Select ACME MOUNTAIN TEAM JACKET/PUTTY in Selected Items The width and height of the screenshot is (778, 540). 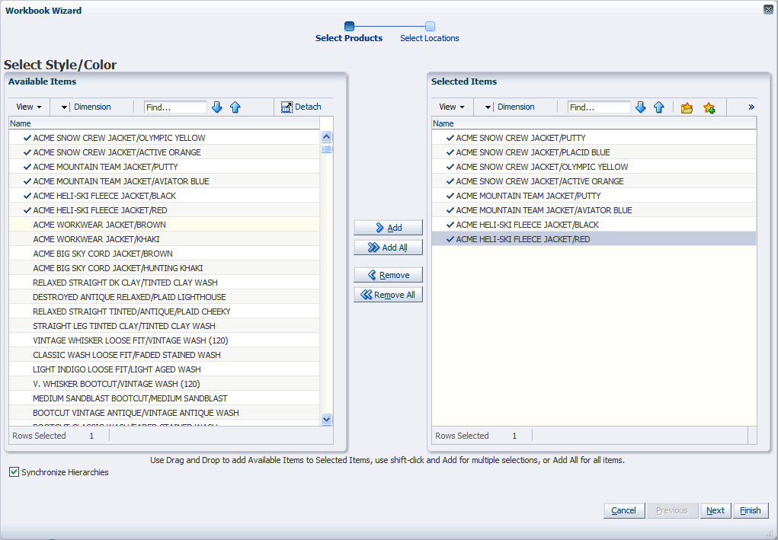pyautogui.click(x=594, y=196)
